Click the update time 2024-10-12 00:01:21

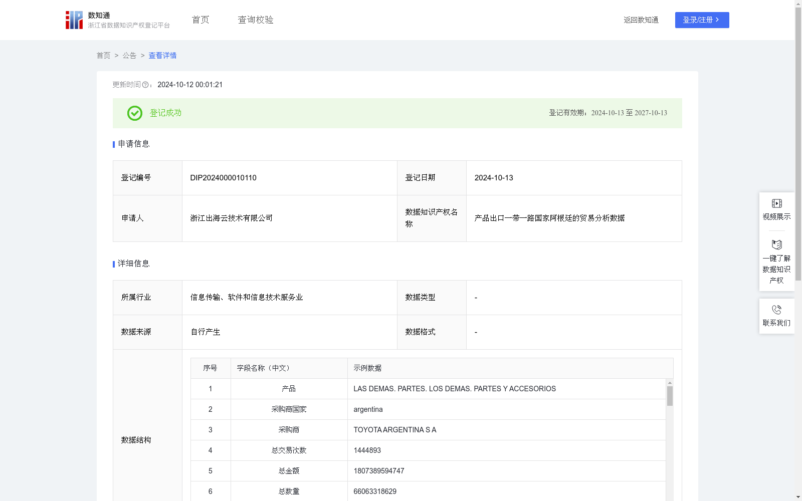click(190, 85)
